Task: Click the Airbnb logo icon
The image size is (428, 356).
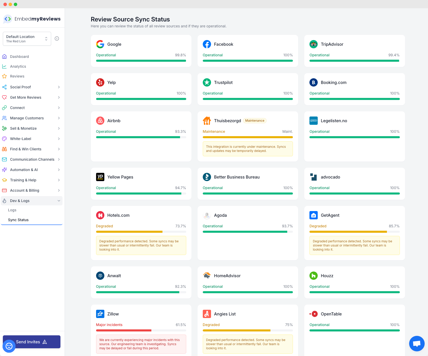Action: (x=100, y=121)
